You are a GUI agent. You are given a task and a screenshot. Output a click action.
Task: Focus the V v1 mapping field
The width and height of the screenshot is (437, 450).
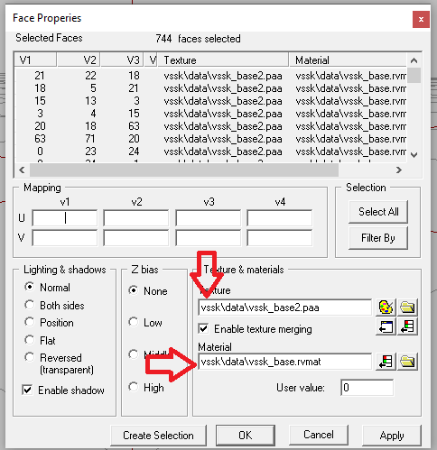point(65,238)
